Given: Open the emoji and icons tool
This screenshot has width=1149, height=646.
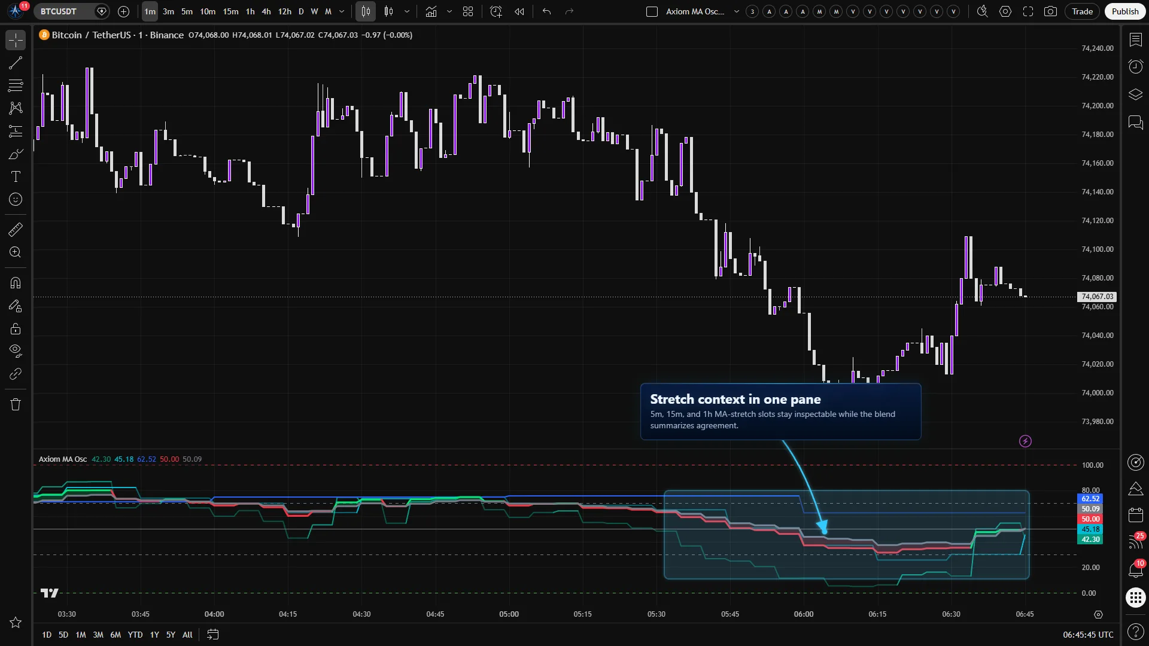Looking at the screenshot, I should [16, 199].
